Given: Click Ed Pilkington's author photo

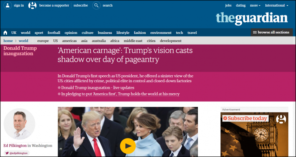Looking at the screenshot, I should click(20, 124).
